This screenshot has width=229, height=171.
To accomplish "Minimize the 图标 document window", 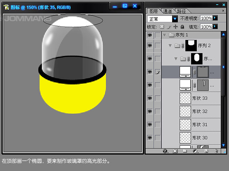I will tap(115, 6).
